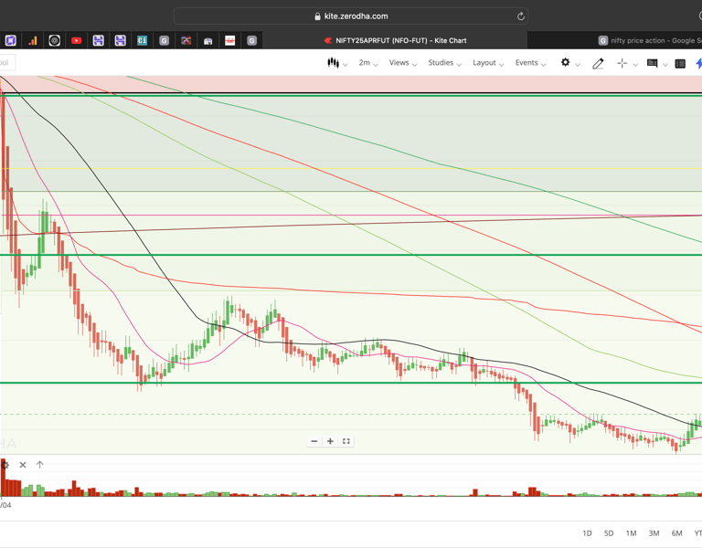Open volume study settings gear
The width and height of the screenshot is (702, 548).
[x=5, y=465]
